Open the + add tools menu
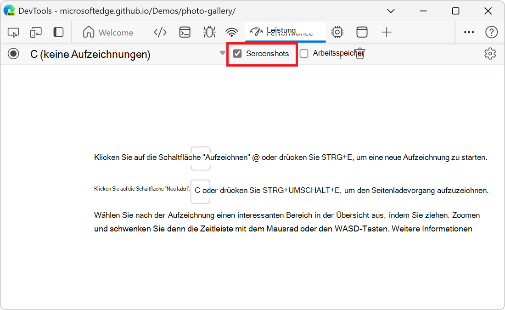Viewport: 505px width, 310px height. [387, 32]
